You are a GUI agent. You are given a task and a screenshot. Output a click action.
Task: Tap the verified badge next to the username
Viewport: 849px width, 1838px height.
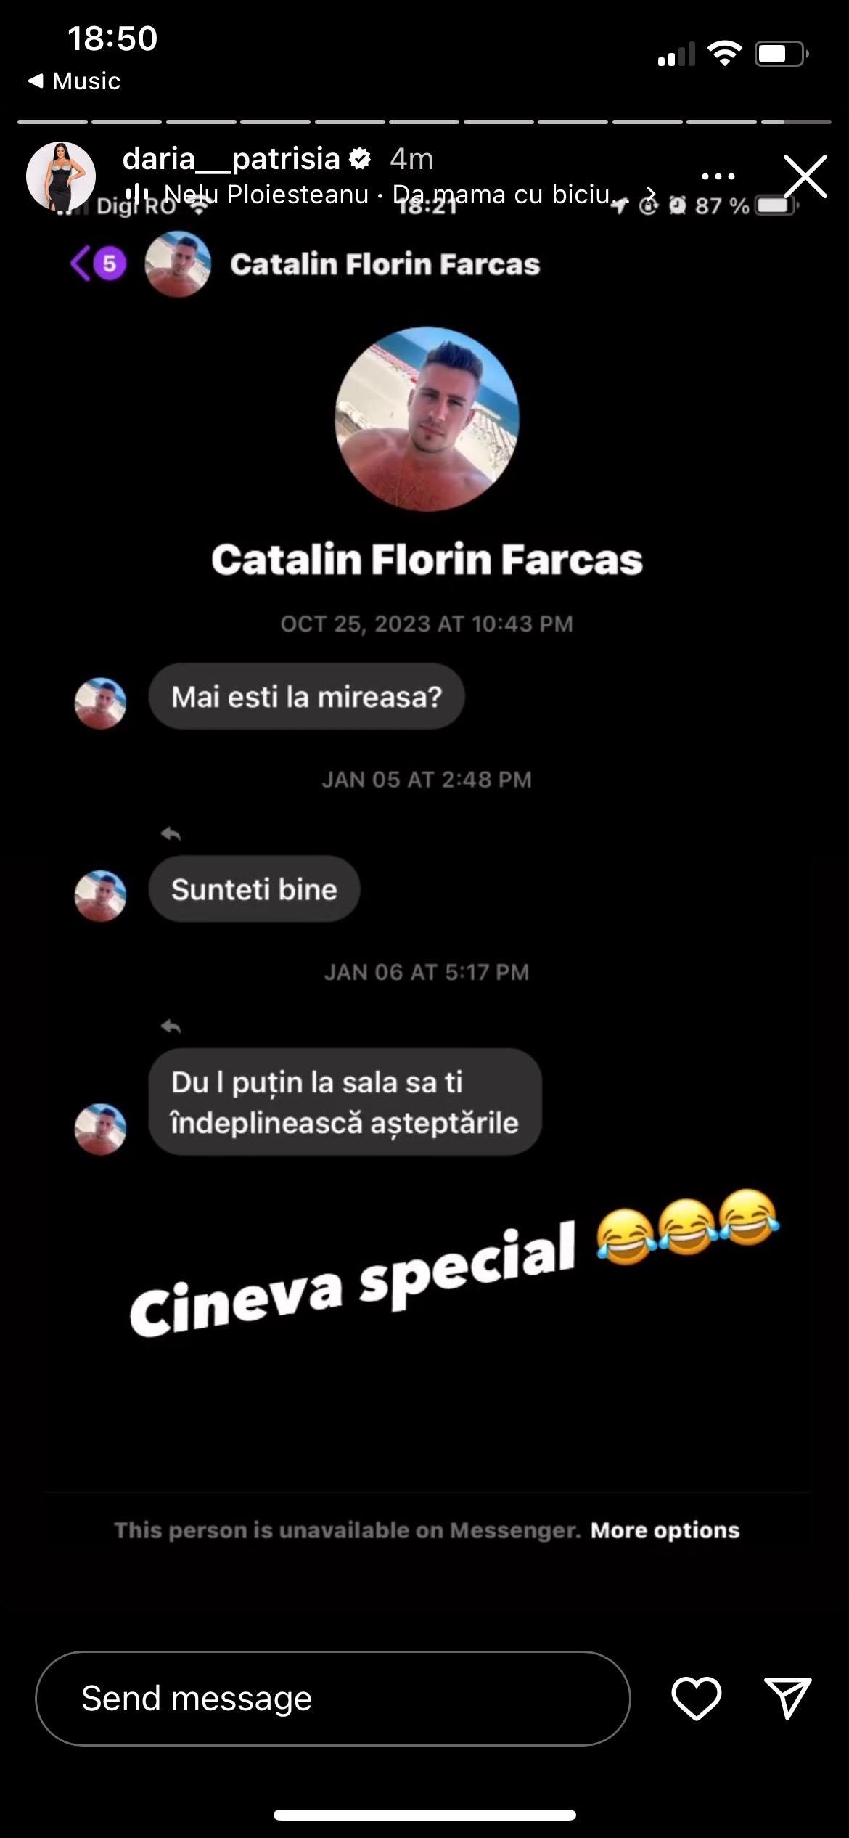click(x=360, y=159)
